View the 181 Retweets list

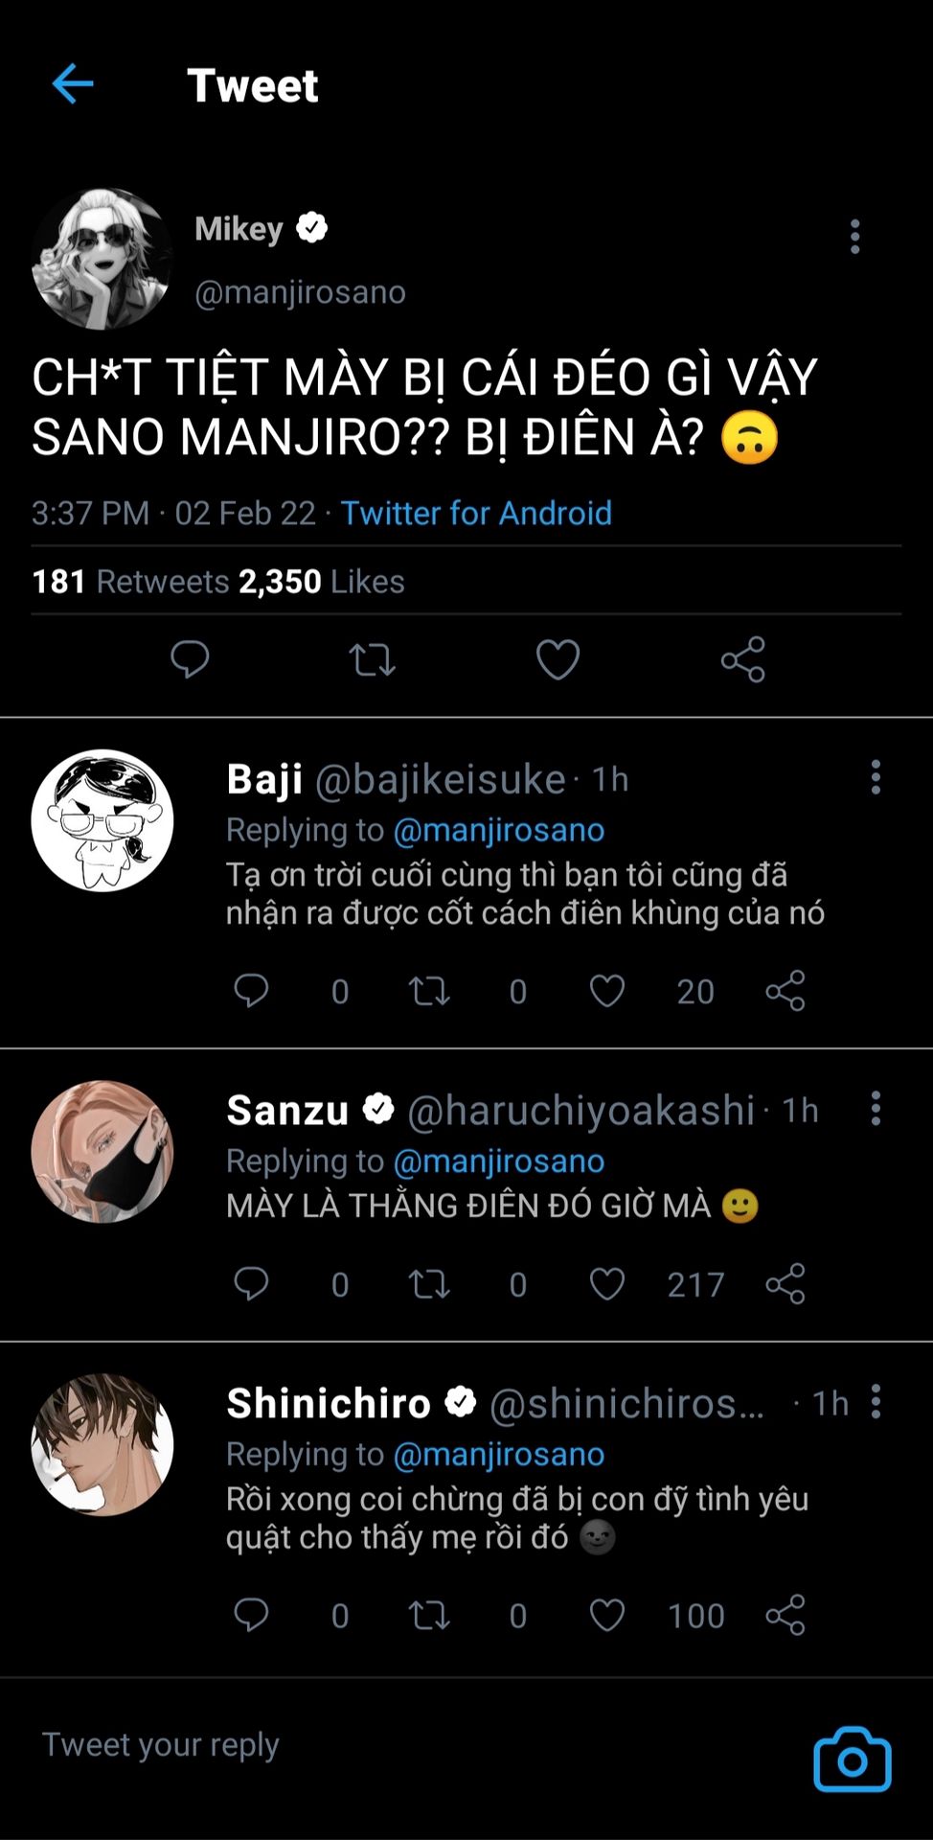(x=130, y=581)
